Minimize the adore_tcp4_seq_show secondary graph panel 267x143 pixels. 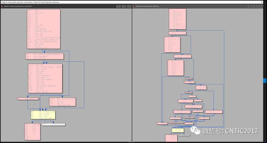pyautogui.click(x=118, y=6)
